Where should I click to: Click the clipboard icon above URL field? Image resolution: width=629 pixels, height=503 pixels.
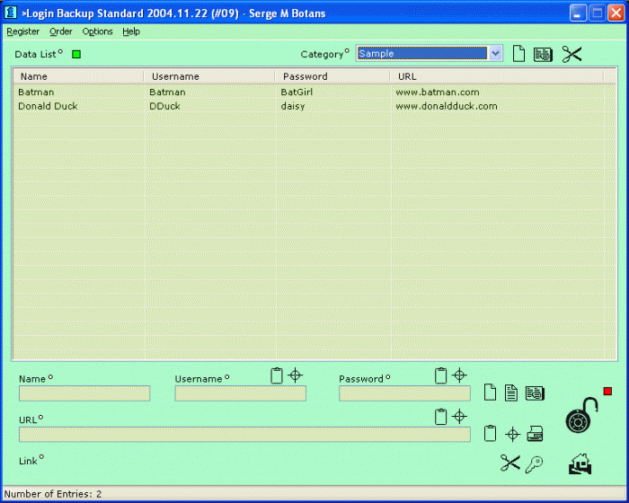click(440, 416)
